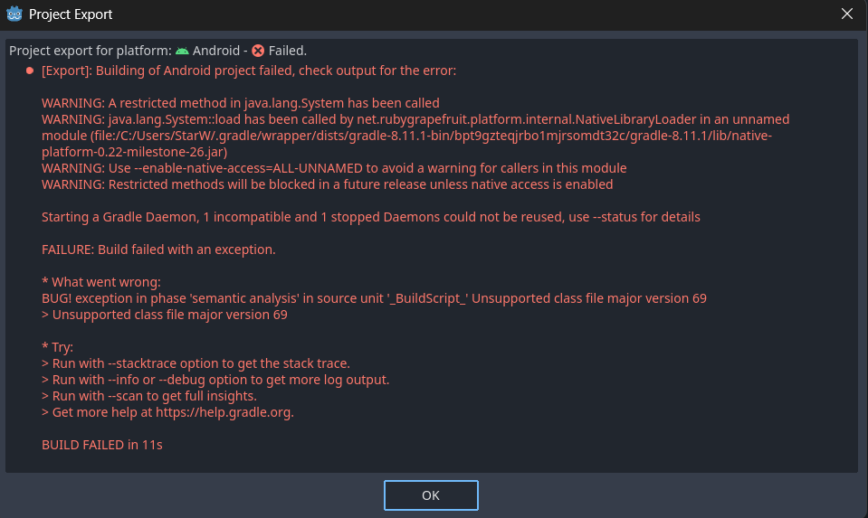868x518 pixels.
Task: Click the restricted method in java.lang.System warning
Action: click(240, 103)
